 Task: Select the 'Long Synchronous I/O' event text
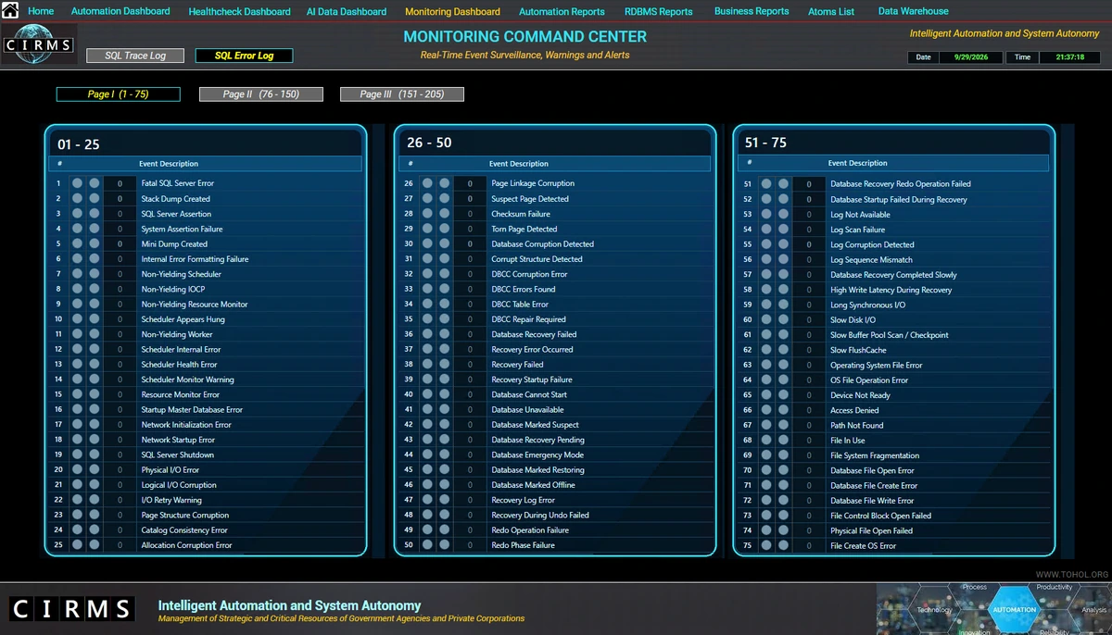tap(868, 305)
